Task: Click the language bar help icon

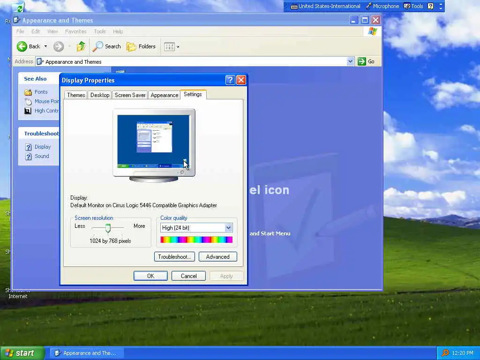Action: [430, 6]
